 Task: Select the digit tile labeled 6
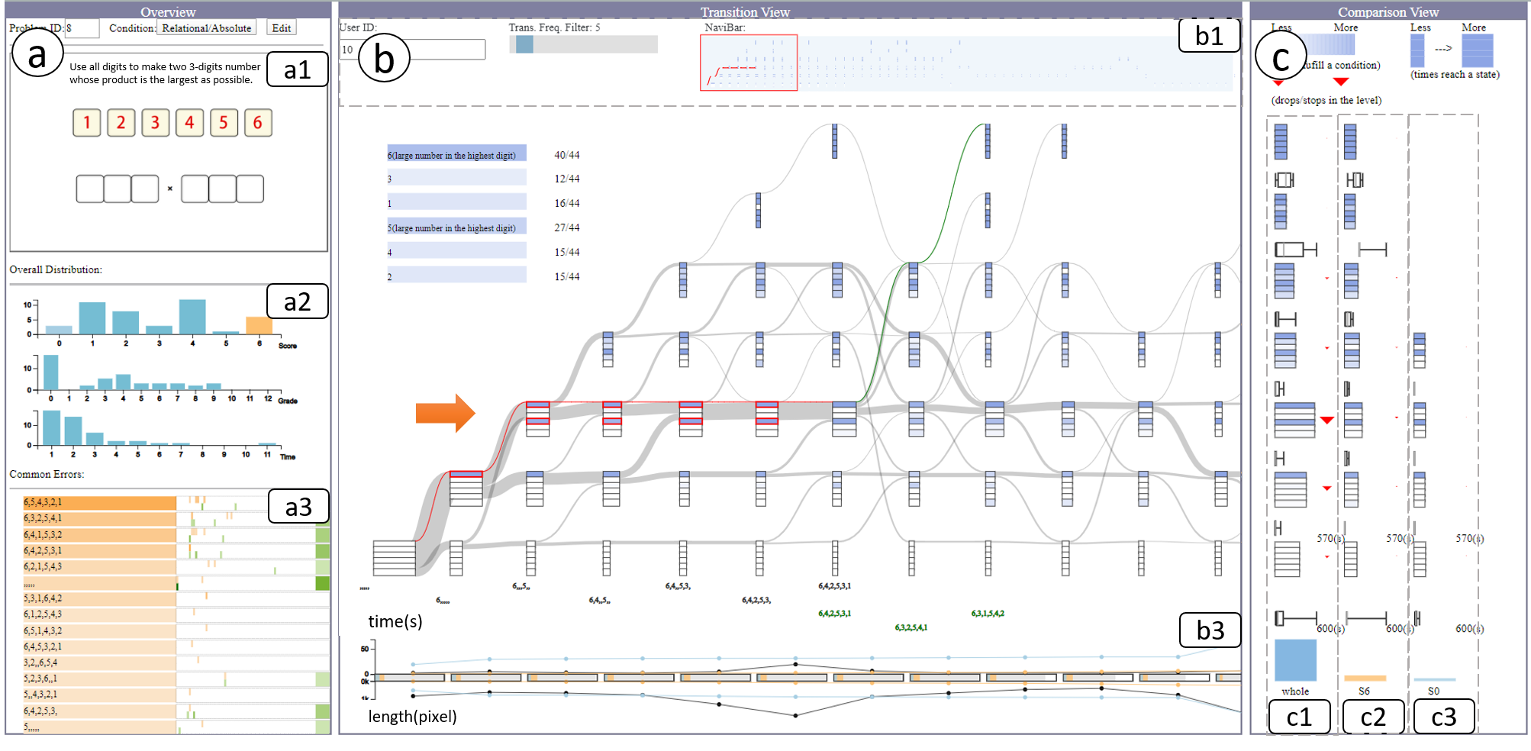point(257,123)
